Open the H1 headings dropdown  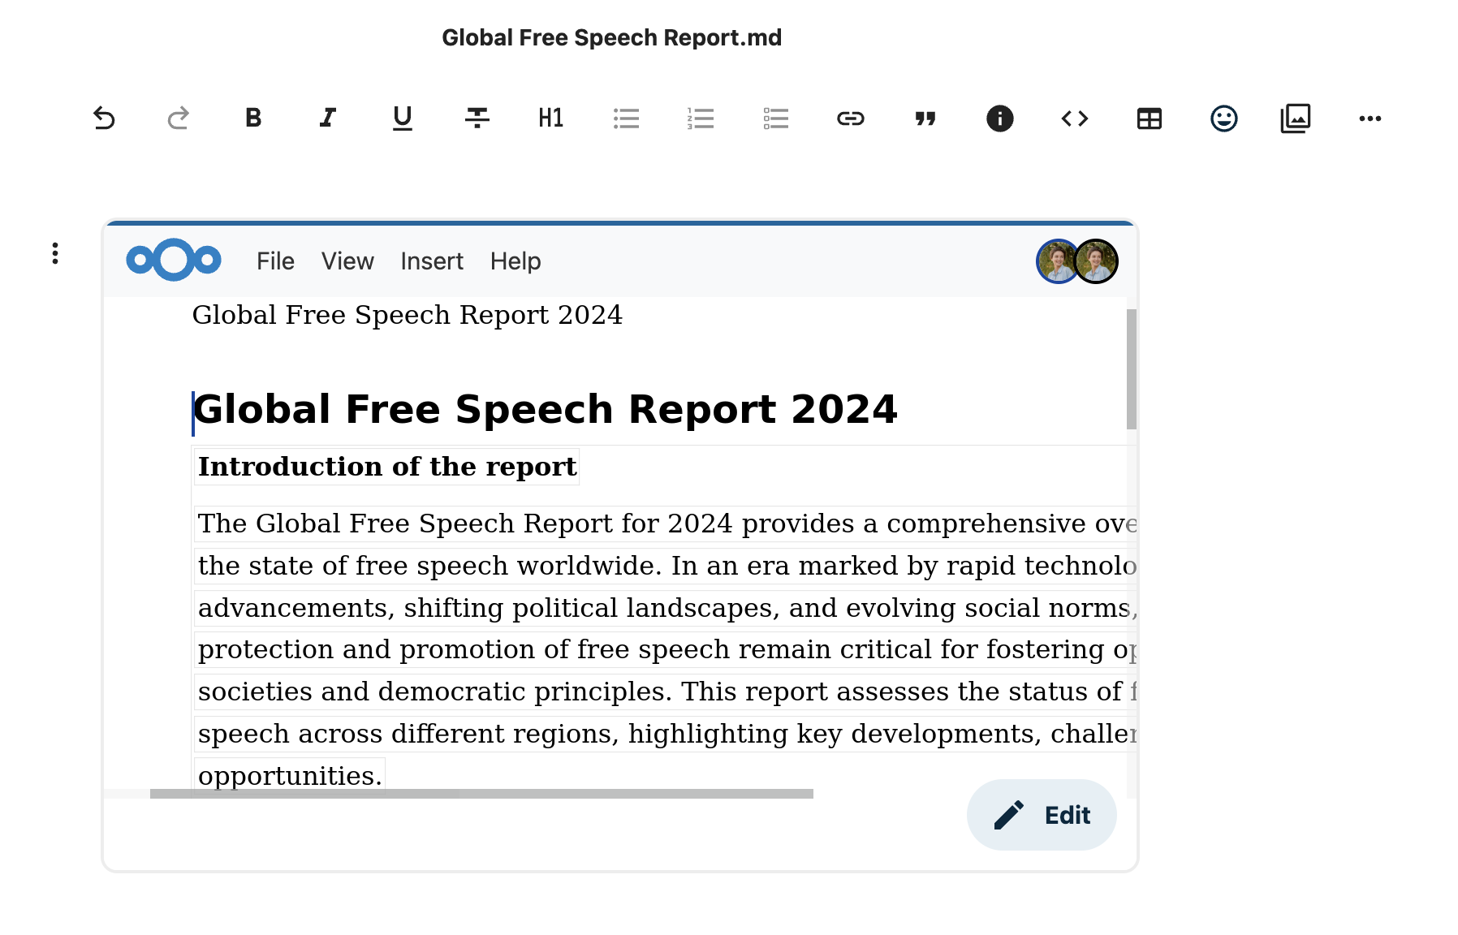[x=551, y=118]
